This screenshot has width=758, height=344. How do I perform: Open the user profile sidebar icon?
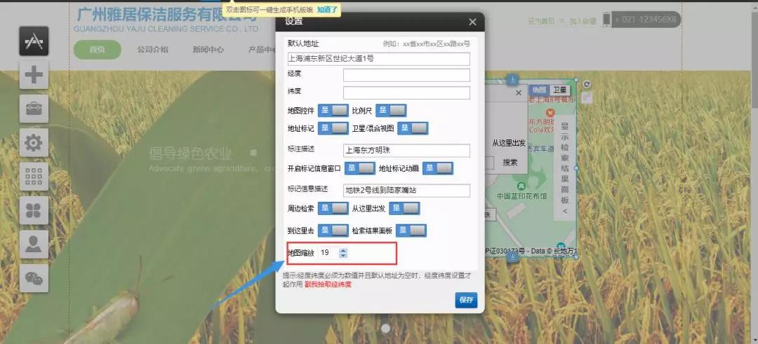tap(34, 244)
